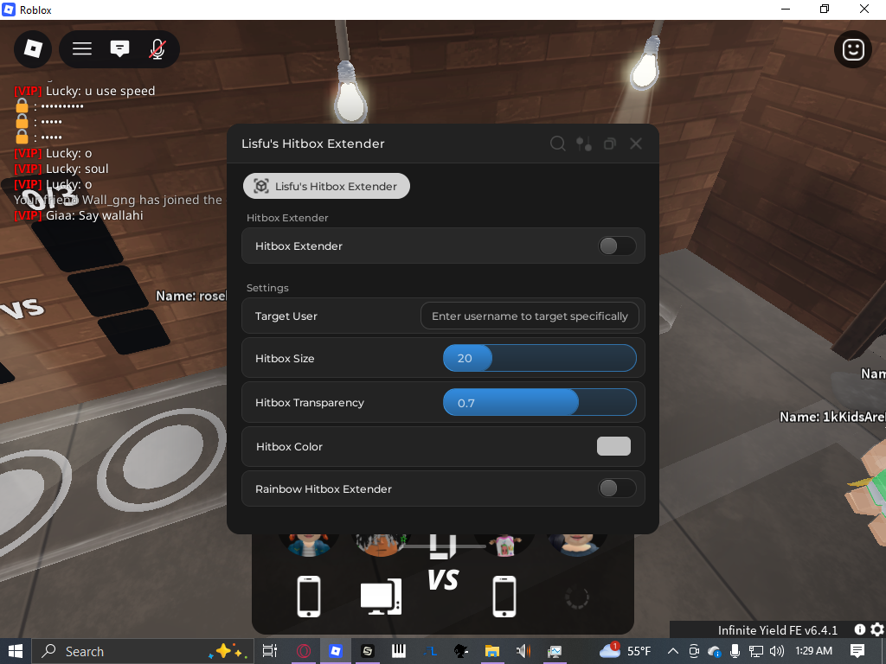This screenshot has width=886, height=664.
Task: Click chat message 'Giaa: Say wallahi'
Action: coord(79,215)
